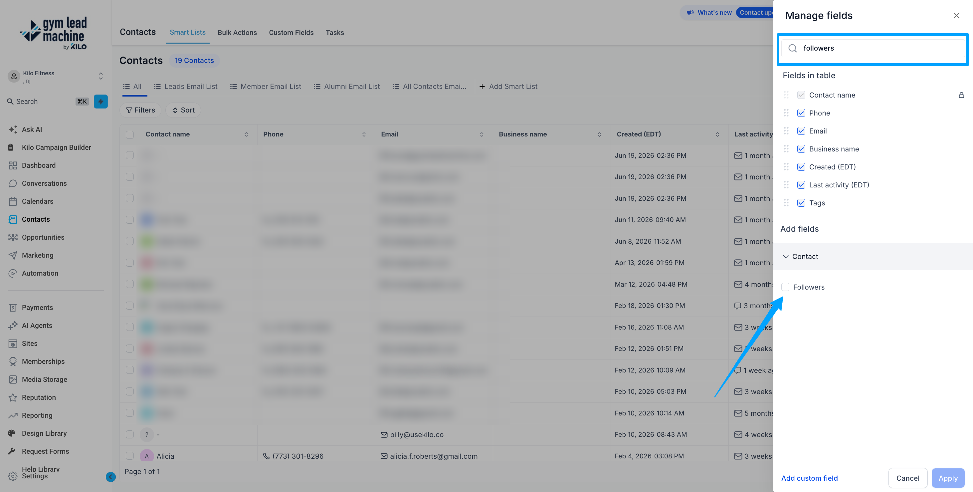The width and height of the screenshot is (973, 492).
Task: Open the Kilo Fitness account switcher
Action: [56, 76]
